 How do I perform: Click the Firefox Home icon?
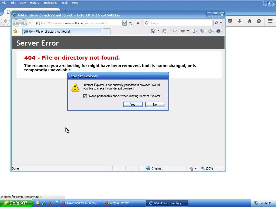249,21
